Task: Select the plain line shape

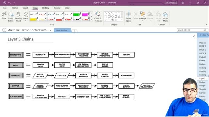Action: (106, 13)
